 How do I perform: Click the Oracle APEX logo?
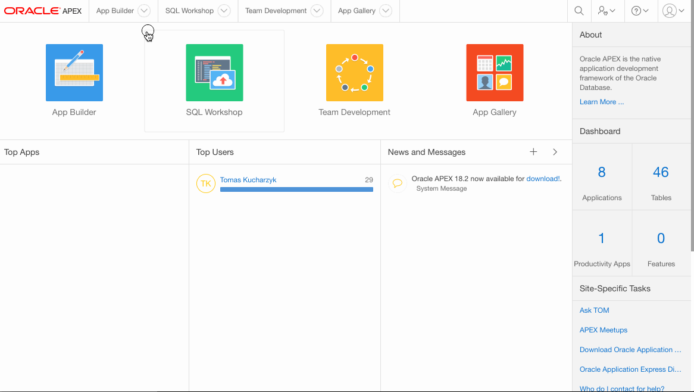coord(43,11)
